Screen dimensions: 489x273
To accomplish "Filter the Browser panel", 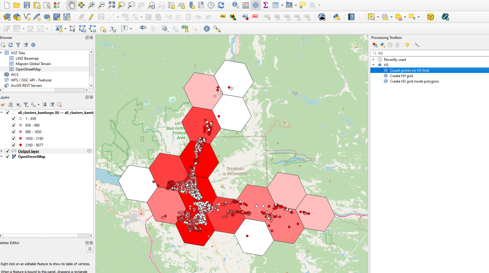I will [x=18, y=45].
